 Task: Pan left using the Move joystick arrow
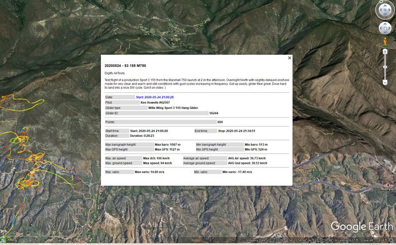(380, 28)
